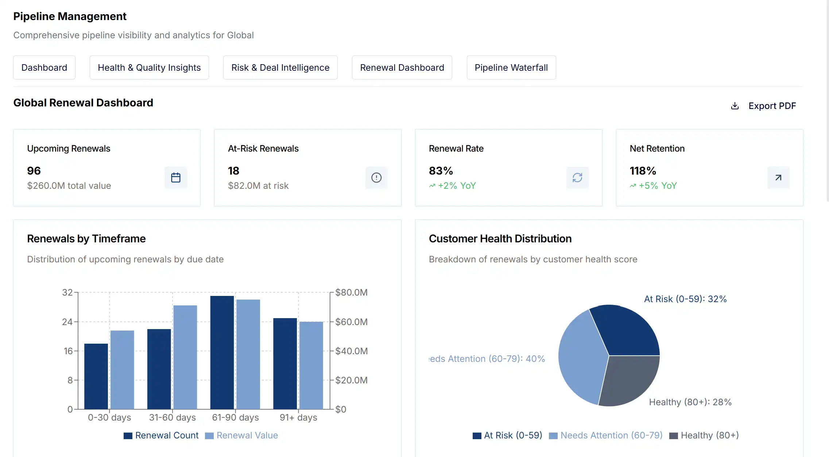Click the download icon beside Export PDF

point(735,106)
